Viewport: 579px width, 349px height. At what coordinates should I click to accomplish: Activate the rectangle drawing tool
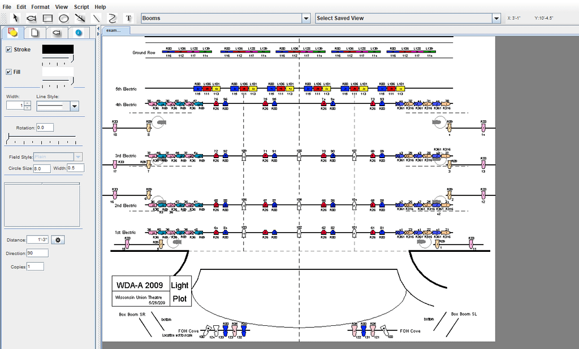48,18
